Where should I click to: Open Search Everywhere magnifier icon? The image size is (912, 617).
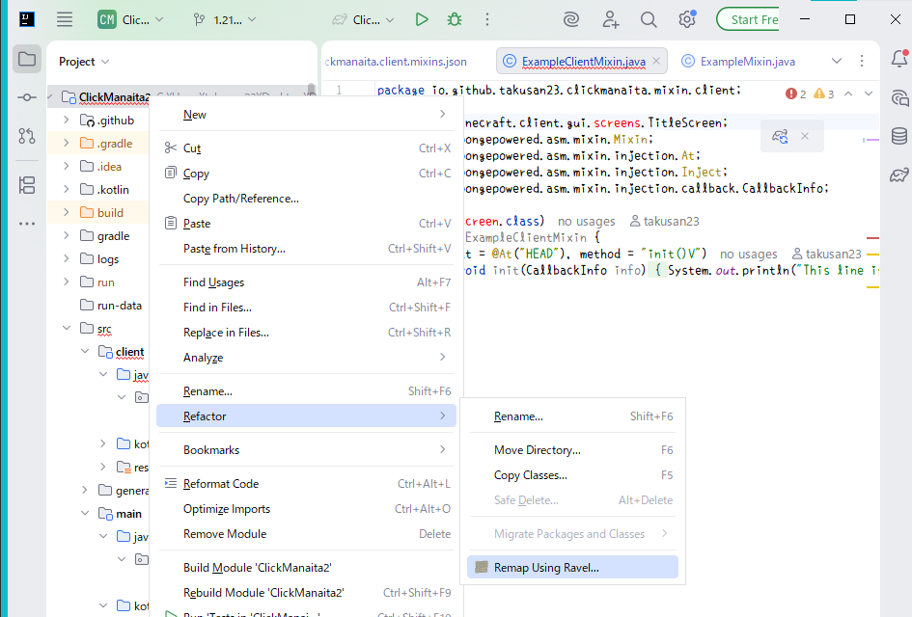[649, 19]
